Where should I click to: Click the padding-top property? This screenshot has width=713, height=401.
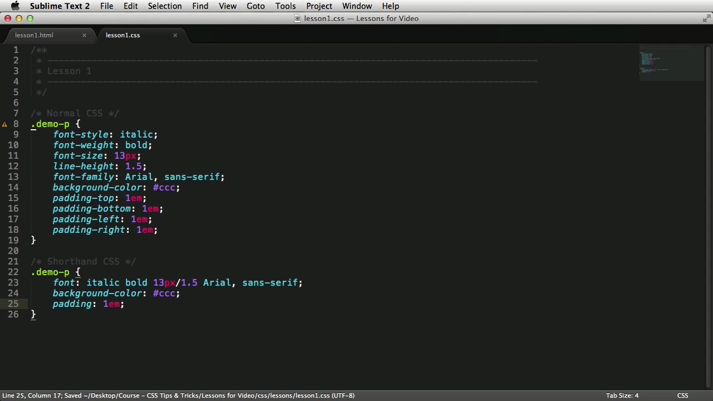pyautogui.click(x=84, y=198)
